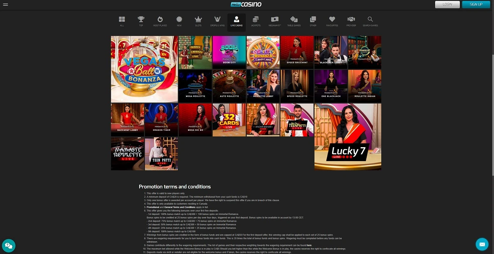Viewport: 494px width, 254px height.
Task: Open the Mega Roulette table
Action: click(x=196, y=86)
